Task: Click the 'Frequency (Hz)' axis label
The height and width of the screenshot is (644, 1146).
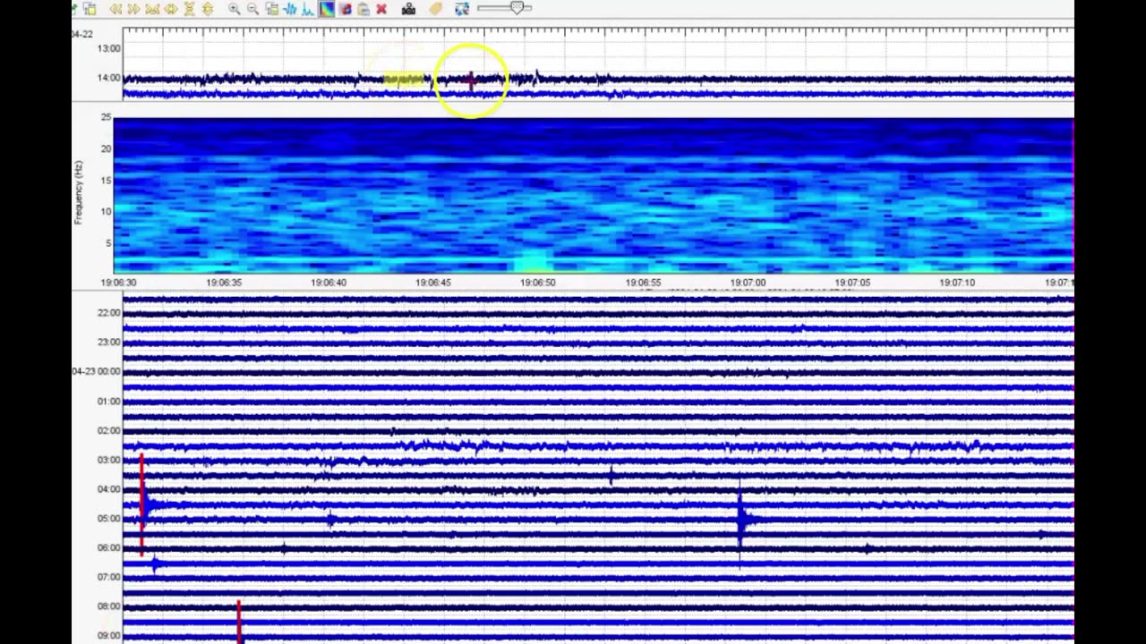Action: [x=80, y=192]
